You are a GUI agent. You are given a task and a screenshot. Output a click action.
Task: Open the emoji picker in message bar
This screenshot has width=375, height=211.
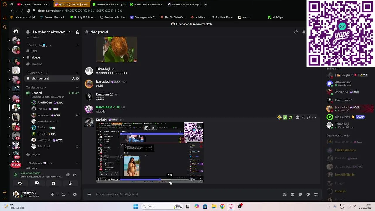308,194
